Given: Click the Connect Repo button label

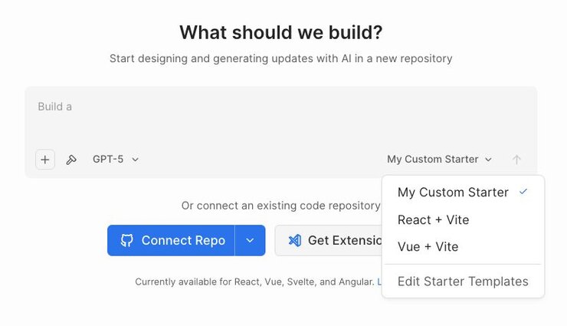Looking at the screenshot, I should (183, 240).
